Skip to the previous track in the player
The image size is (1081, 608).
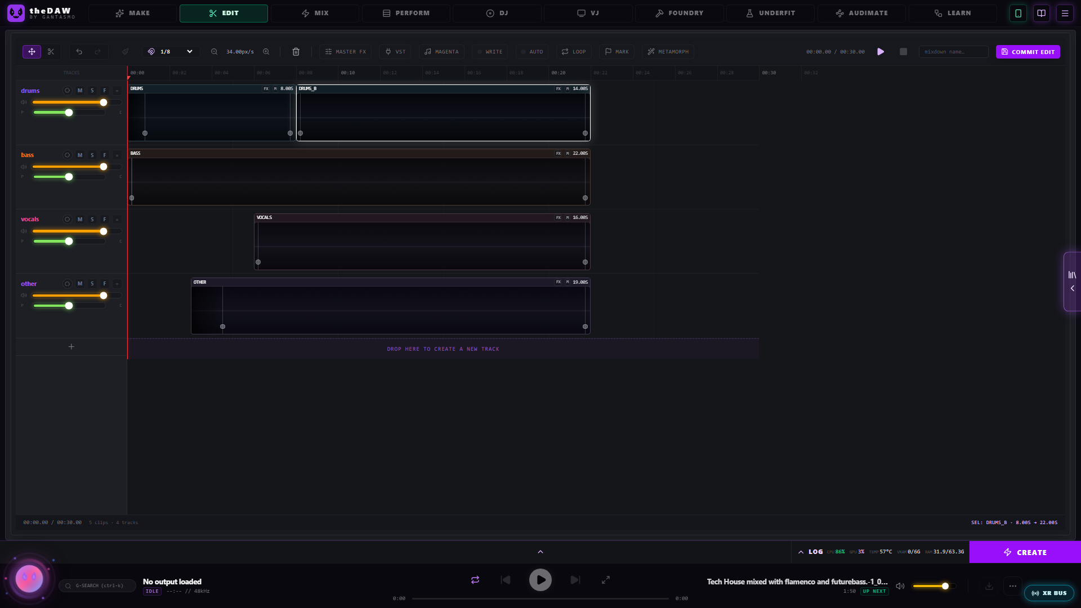coord(506,580)
